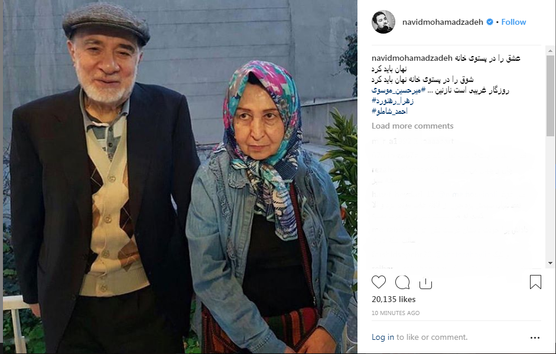Click the Log in link

point(383,337)
